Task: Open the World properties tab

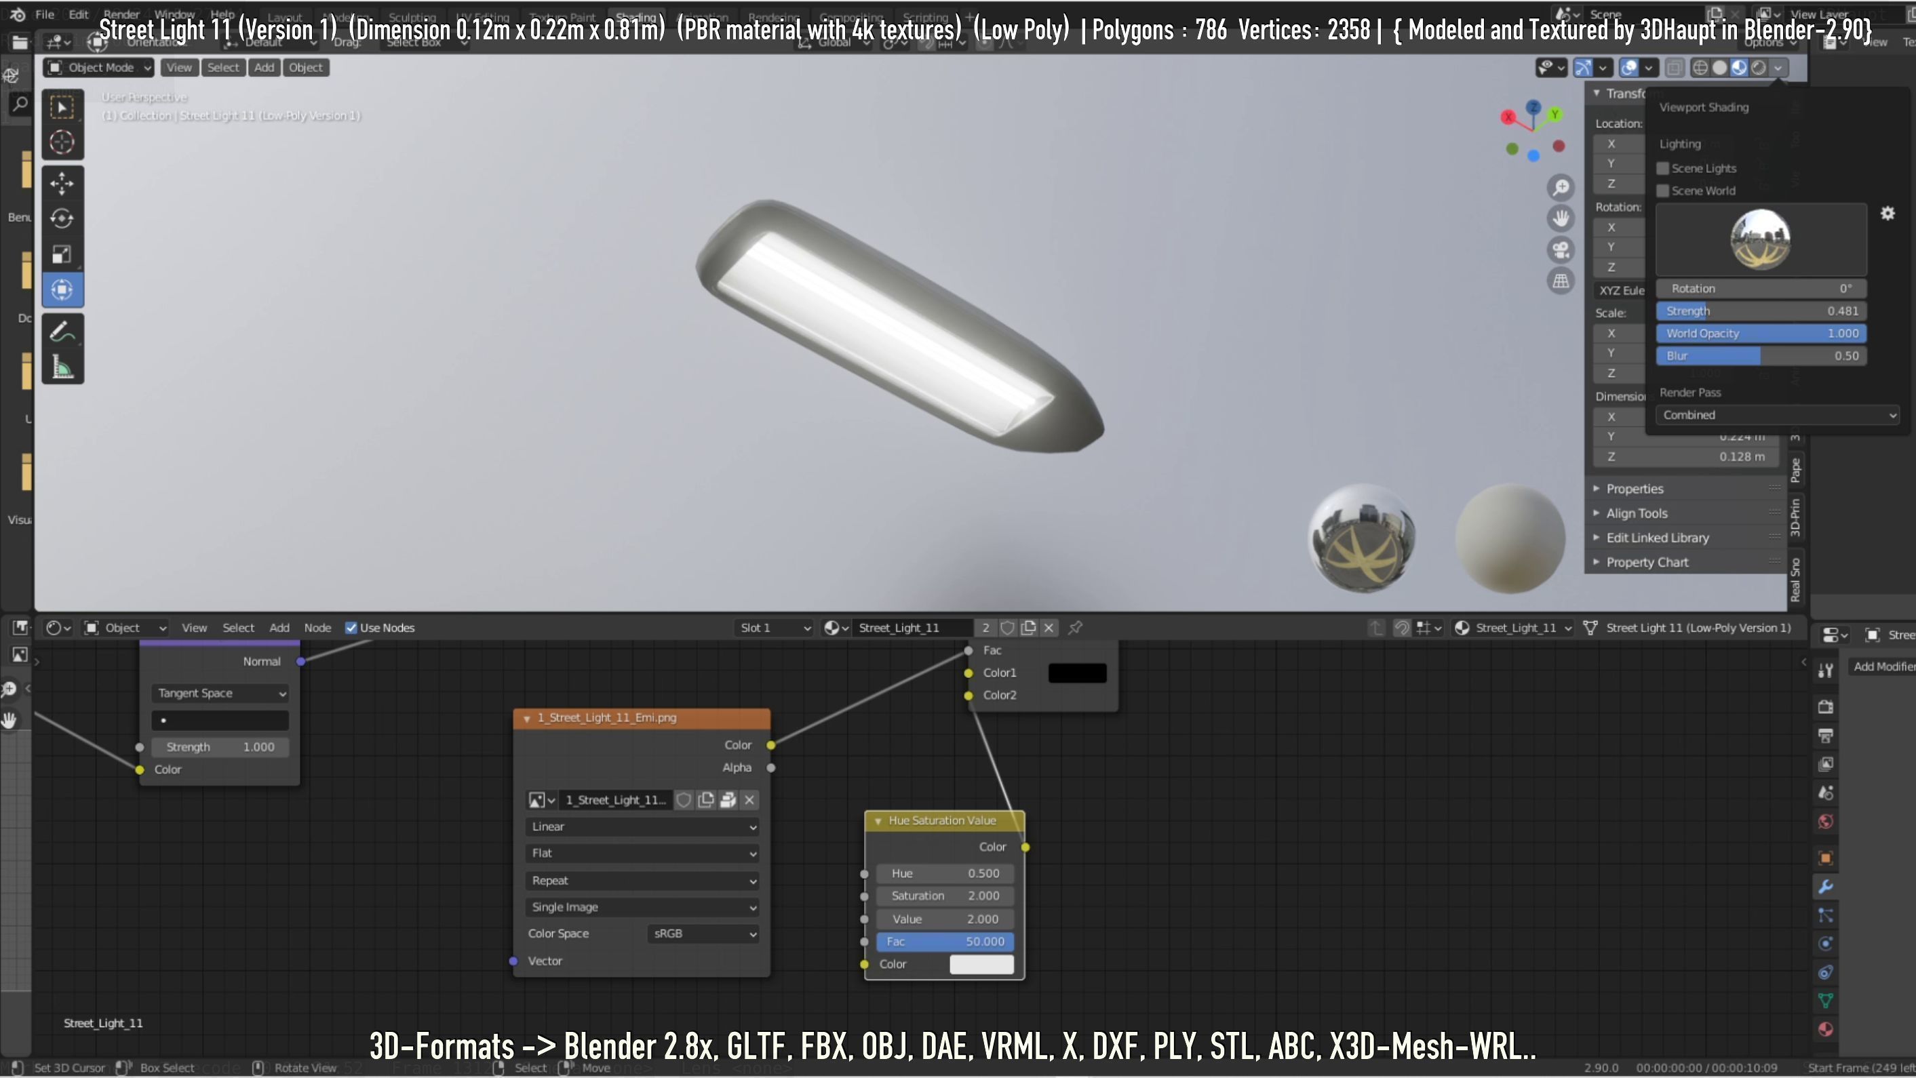Action: pos(1825,822)
